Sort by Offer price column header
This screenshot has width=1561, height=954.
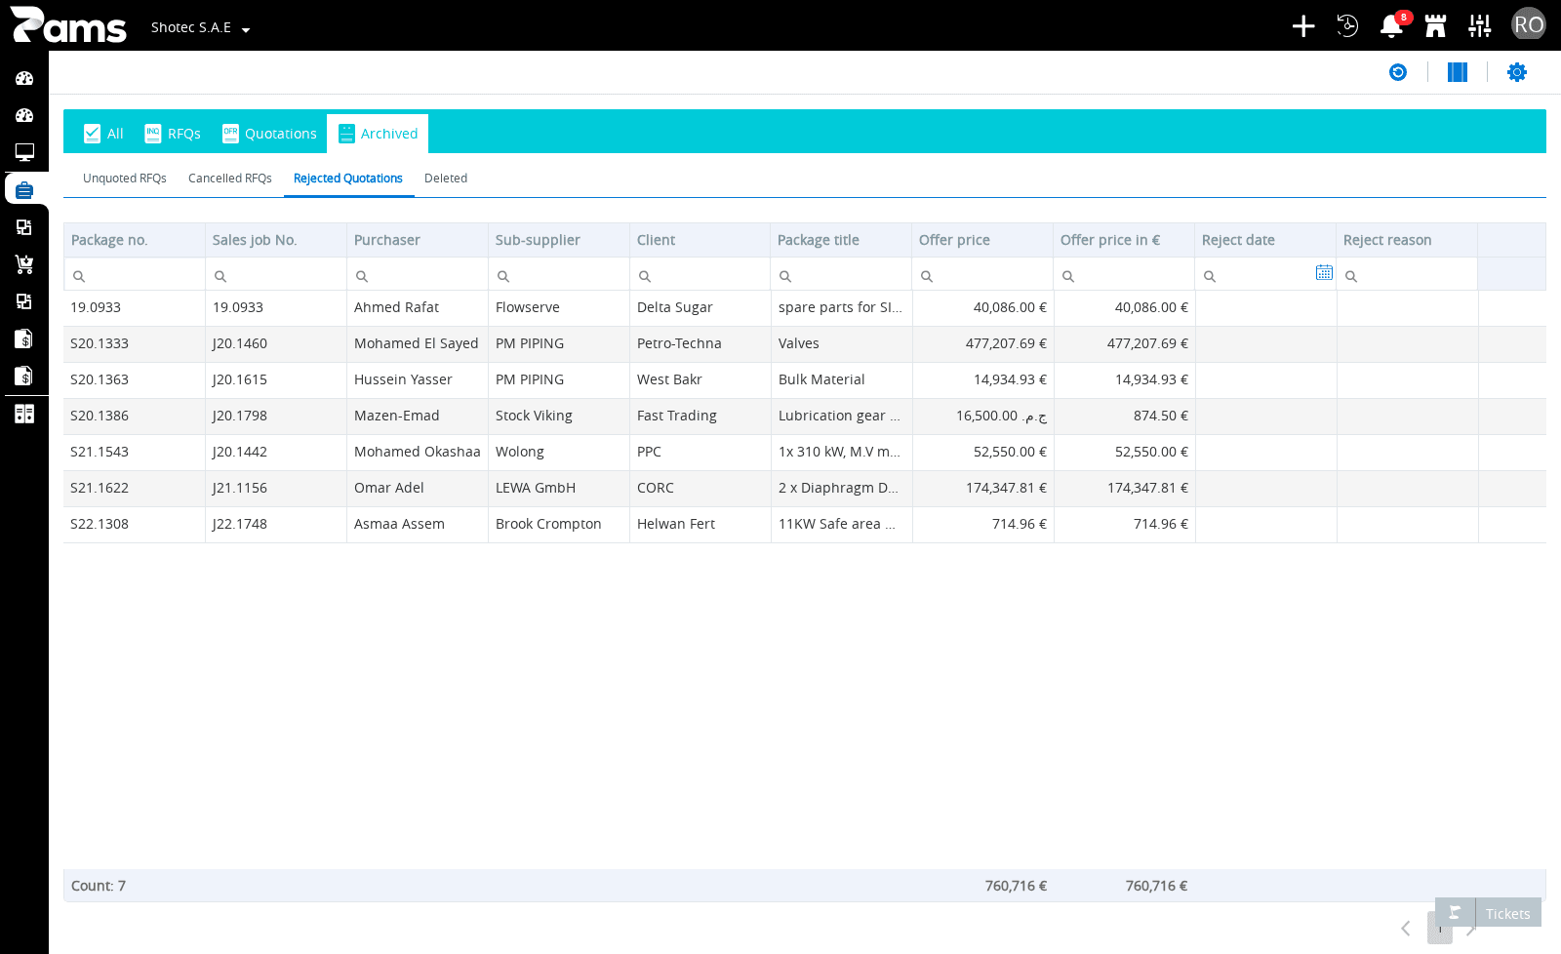[x=982, y=240]
